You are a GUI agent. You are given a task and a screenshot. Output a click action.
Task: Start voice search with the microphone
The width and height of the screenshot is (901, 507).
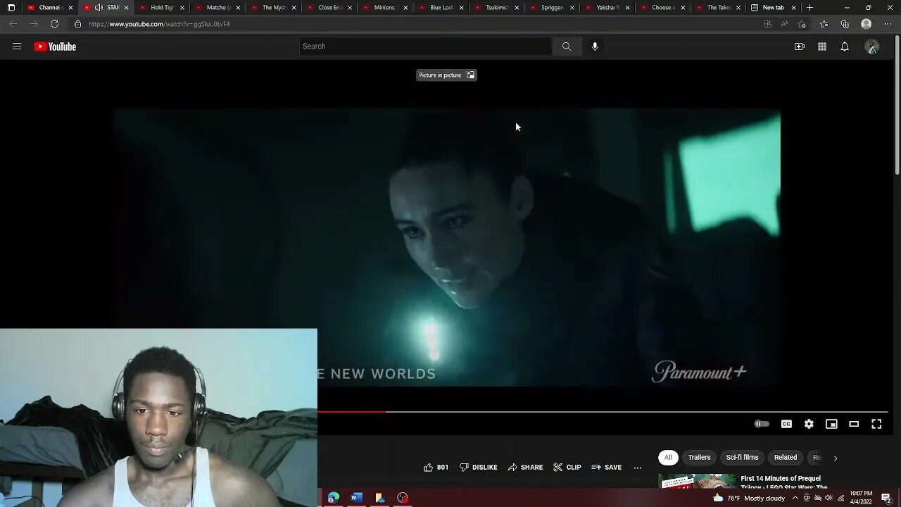pyautogui.click(x=595, y=46)
